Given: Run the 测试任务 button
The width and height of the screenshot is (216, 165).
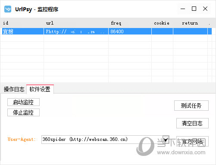Looking at the screenshot, I should pos(191,106).
